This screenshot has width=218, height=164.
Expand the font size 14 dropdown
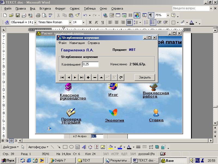83,22
